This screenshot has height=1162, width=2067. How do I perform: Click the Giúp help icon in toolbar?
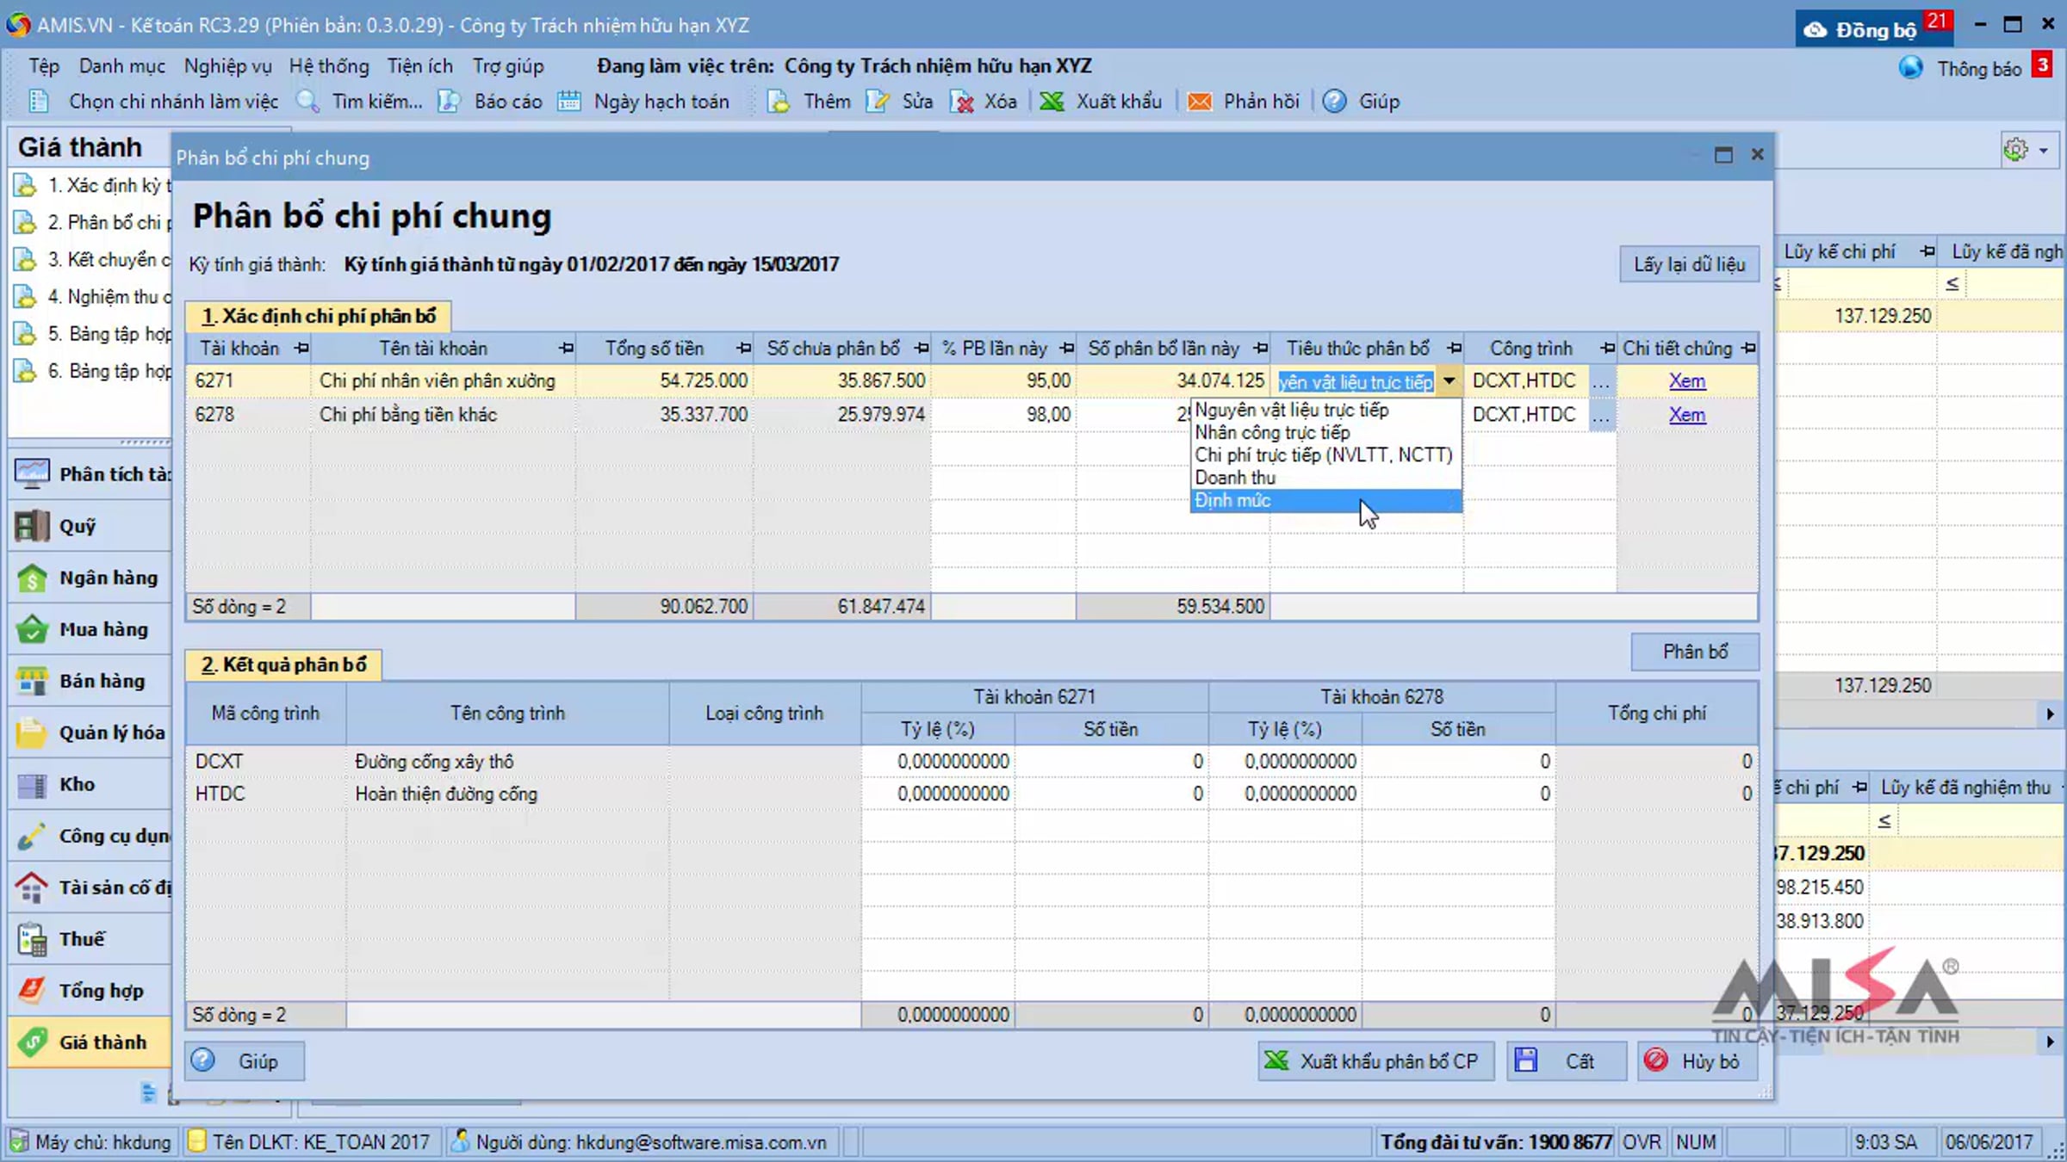tap(1334, 102)
